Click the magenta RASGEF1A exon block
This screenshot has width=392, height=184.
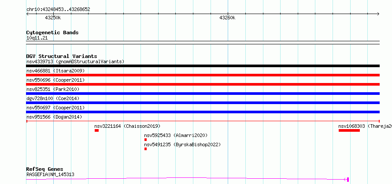[x=348, y=180]
